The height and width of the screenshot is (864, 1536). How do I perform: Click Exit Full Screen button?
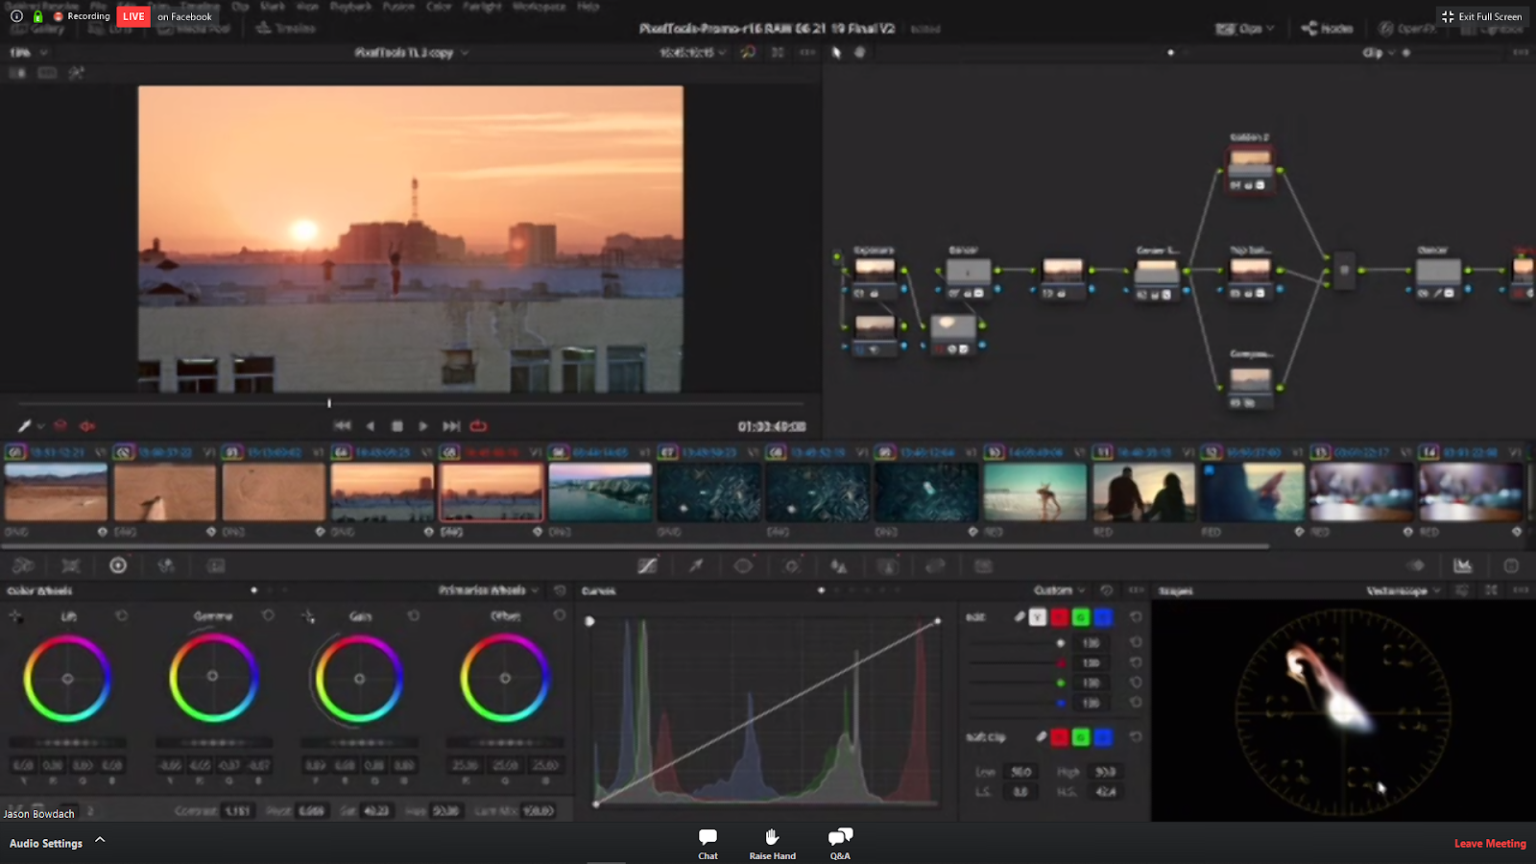[x=1482, y=16]
